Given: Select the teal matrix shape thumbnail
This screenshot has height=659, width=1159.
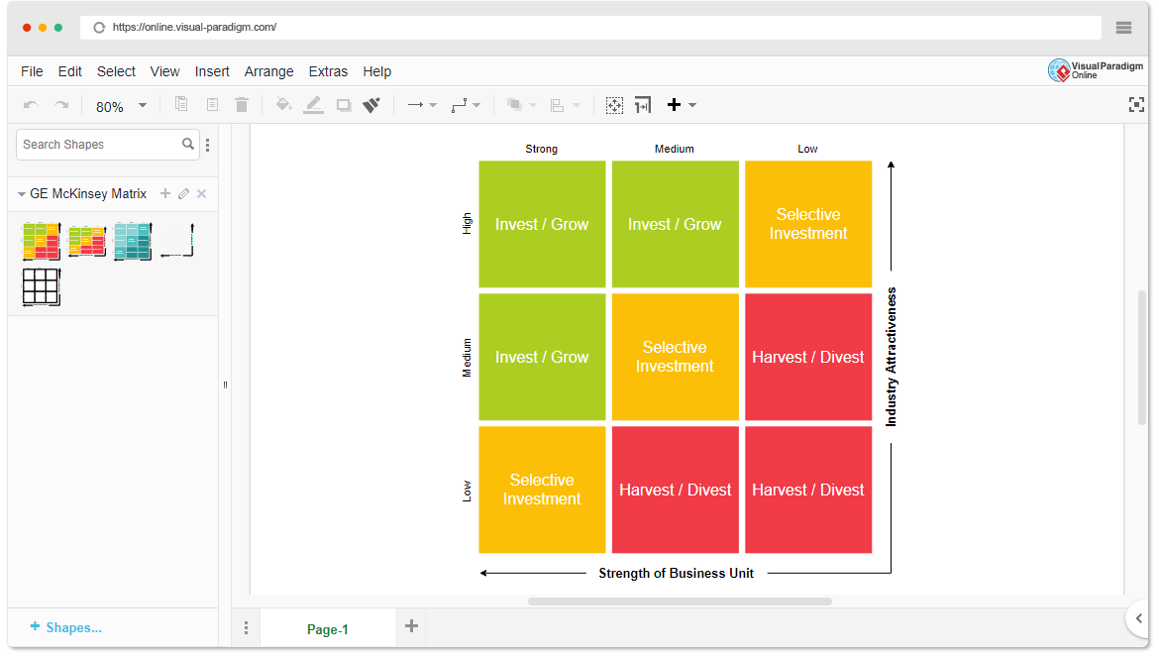Looking at the screenshot, I should 133,241.
